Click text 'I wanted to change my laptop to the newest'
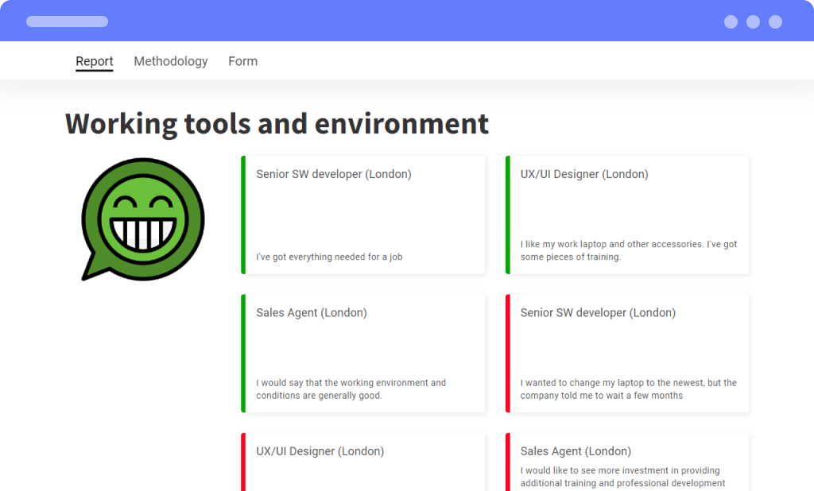The width and height of the screenshot is (814, 491). [613, 382]
